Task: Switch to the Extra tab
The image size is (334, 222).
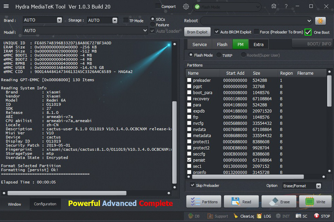Action: [x=258, y=44]
